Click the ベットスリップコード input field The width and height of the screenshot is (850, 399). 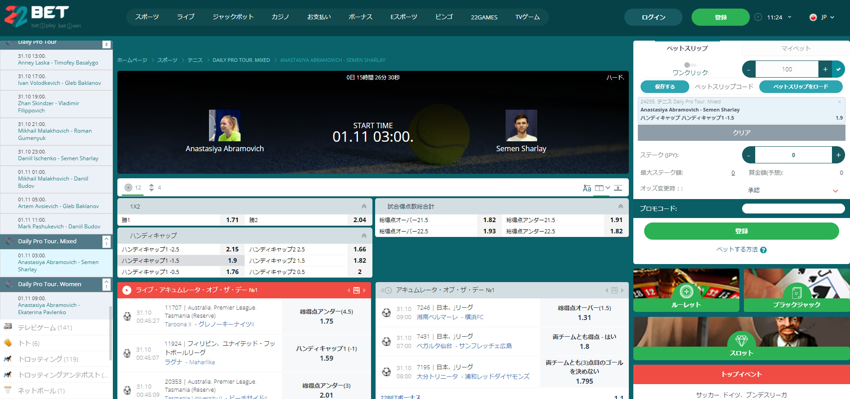click(724, 87)
